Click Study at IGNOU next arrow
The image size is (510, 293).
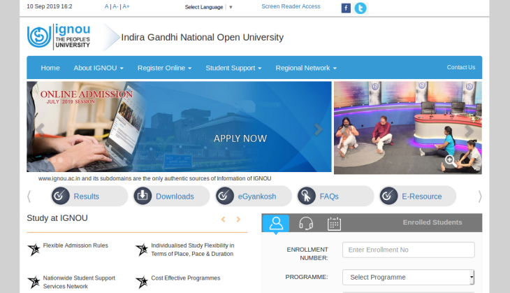(x=238, y=220)
